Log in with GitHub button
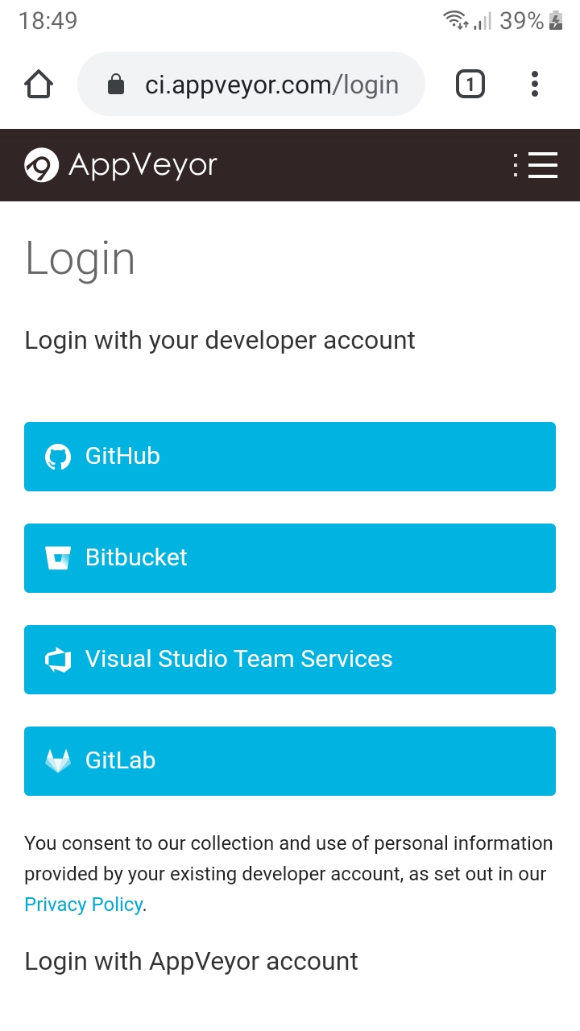 [x=290, y=457]
